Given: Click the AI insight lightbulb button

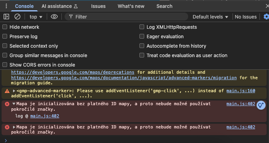Looking at the screenshot, I should (x=261, y=105).
